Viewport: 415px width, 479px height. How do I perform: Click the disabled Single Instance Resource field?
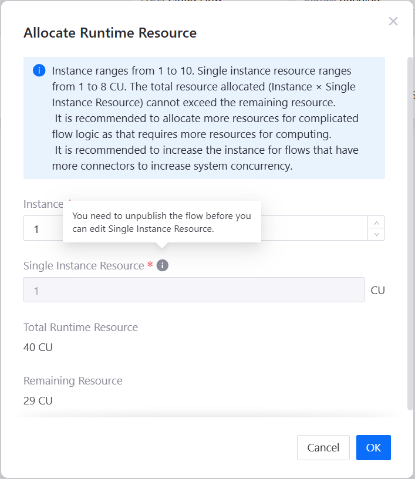pos(194,290)
